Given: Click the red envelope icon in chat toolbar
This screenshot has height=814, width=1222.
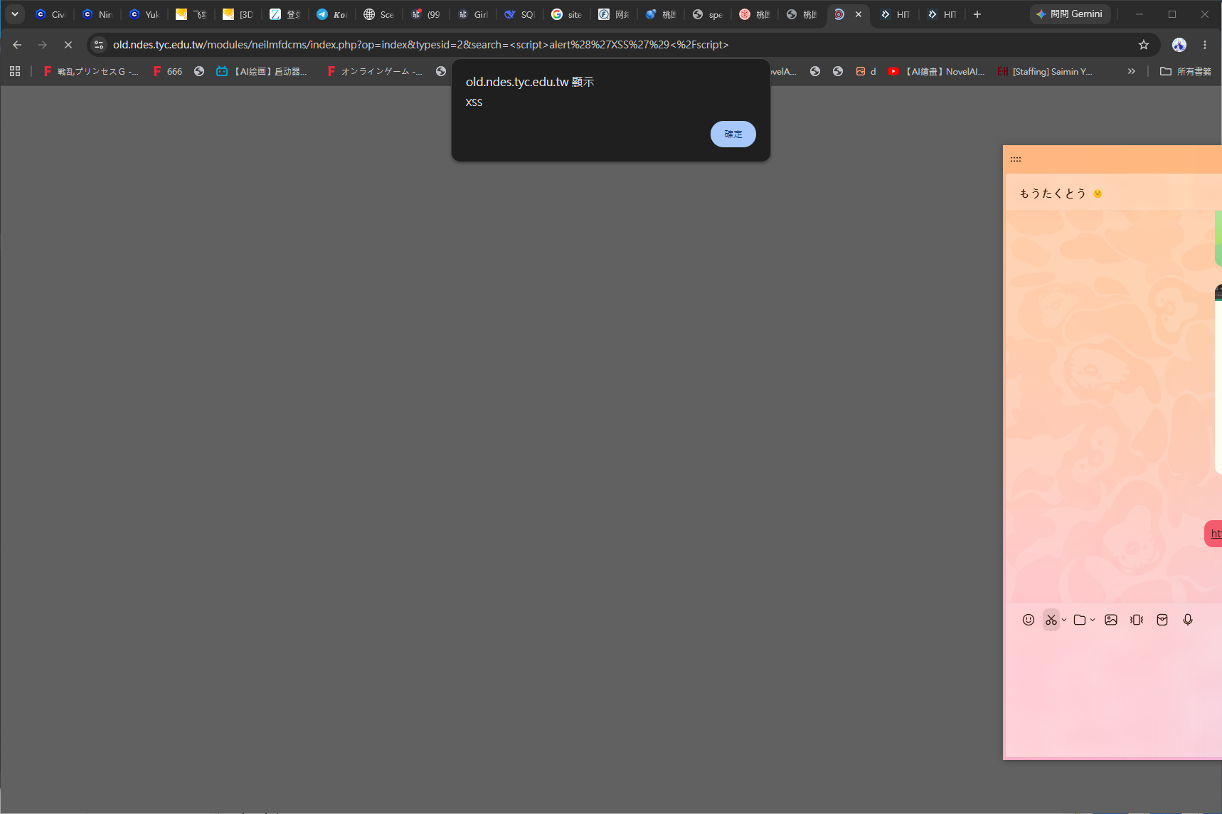Looking at the screenshot, I should 1162,620.
